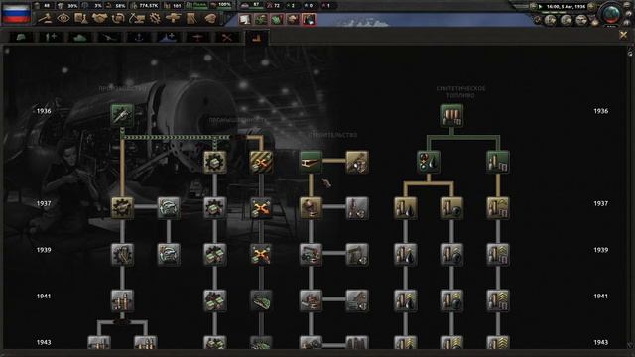The width and height of the screenshot is (635, 357).
Task: Select the 1939 construction tech in Строительство column
Action: click(x=311, y=254)
